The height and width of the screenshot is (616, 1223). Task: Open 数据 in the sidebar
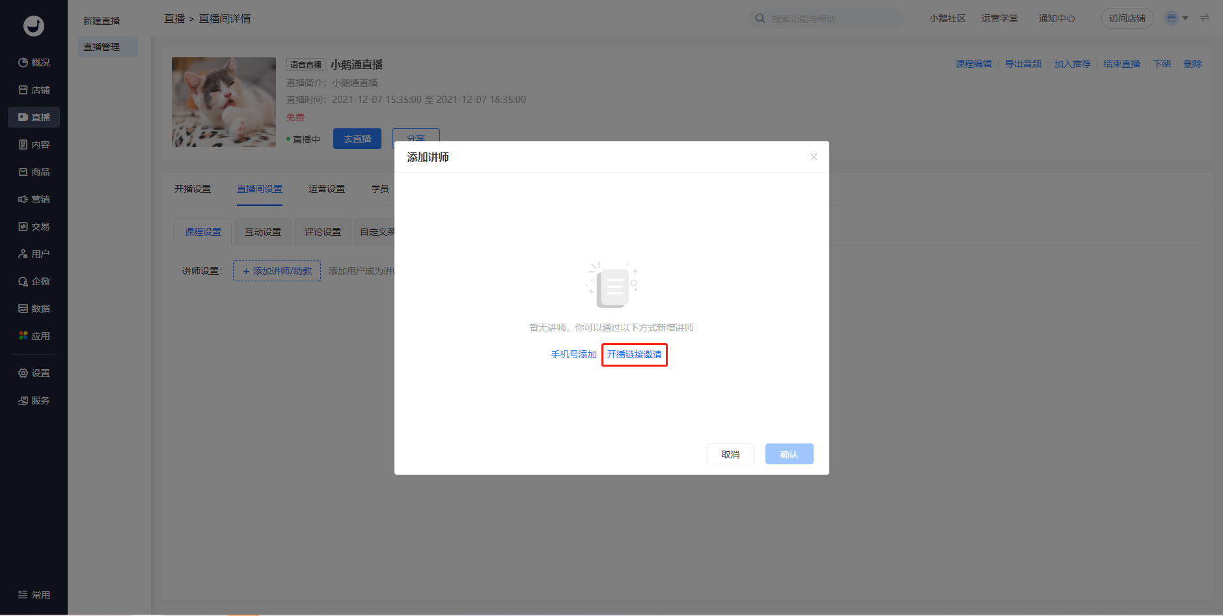pyautogui.click(x=34, y=309)
